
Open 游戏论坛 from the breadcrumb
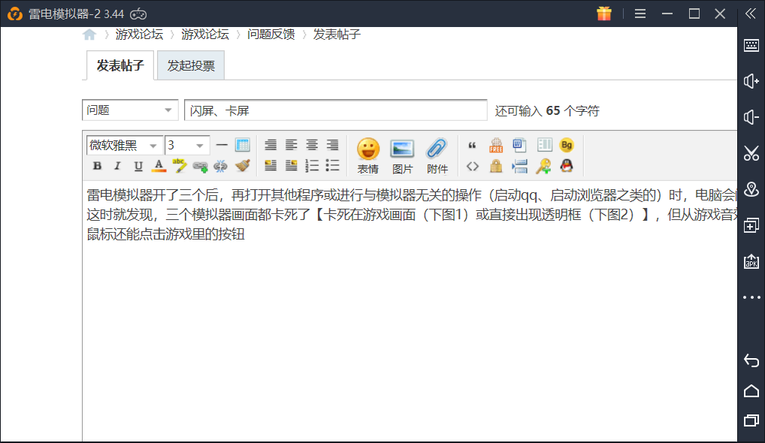coord(140,34)
